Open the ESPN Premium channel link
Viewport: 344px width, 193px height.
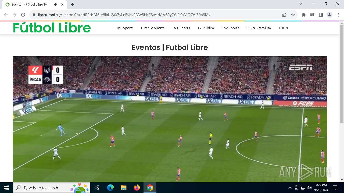point(259,28)
